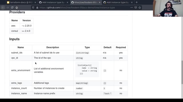Click the padlock site security icon
The height and width of the screenshot is (102, 183).
click(x=37, y=8)
